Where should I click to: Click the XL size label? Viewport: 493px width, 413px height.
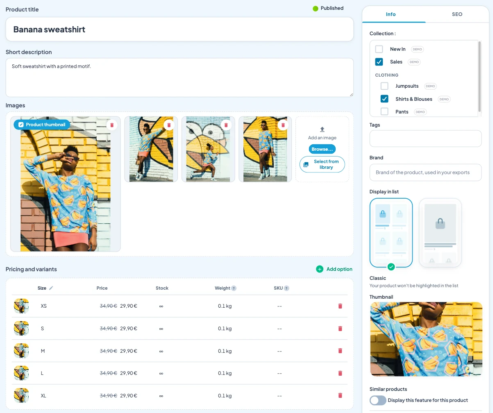(x=43, y=396)
